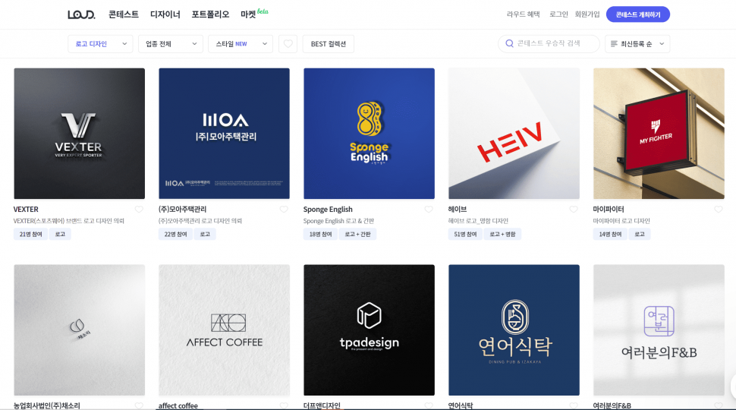The image size is (736, 410).
Task: Open the 디자이너 menu
Action: pyautogui.click(x=165, y=14)
